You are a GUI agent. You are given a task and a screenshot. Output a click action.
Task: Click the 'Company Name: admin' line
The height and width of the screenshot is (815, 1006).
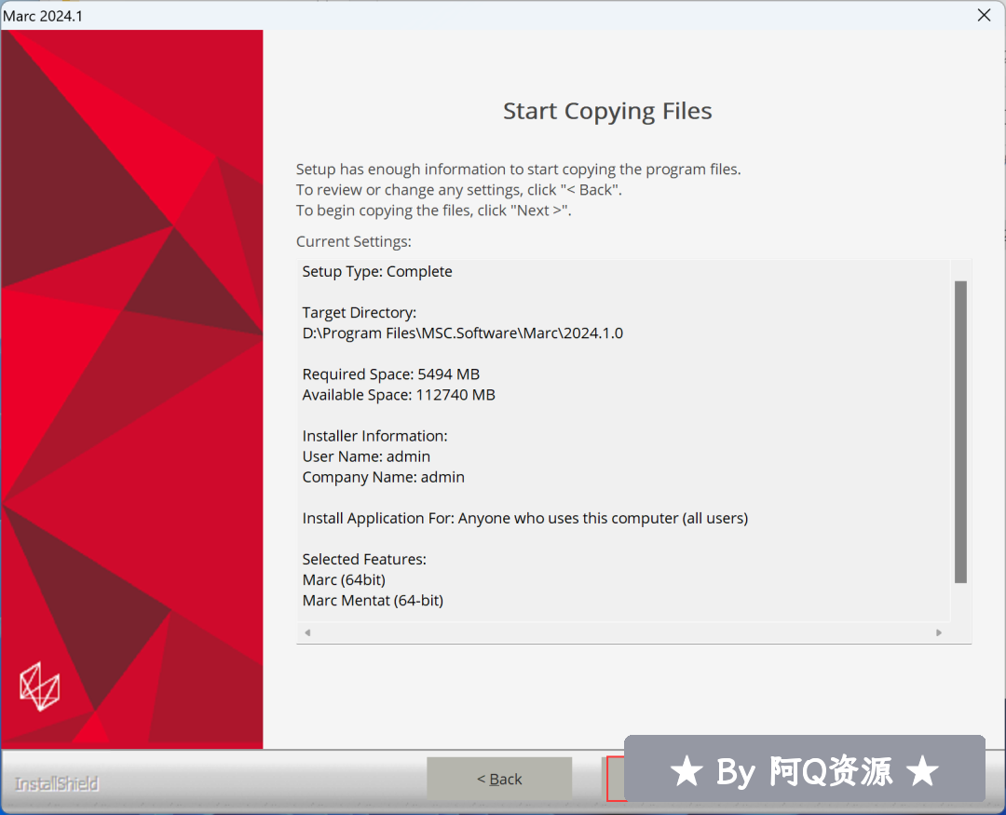(x=384, y=477)
